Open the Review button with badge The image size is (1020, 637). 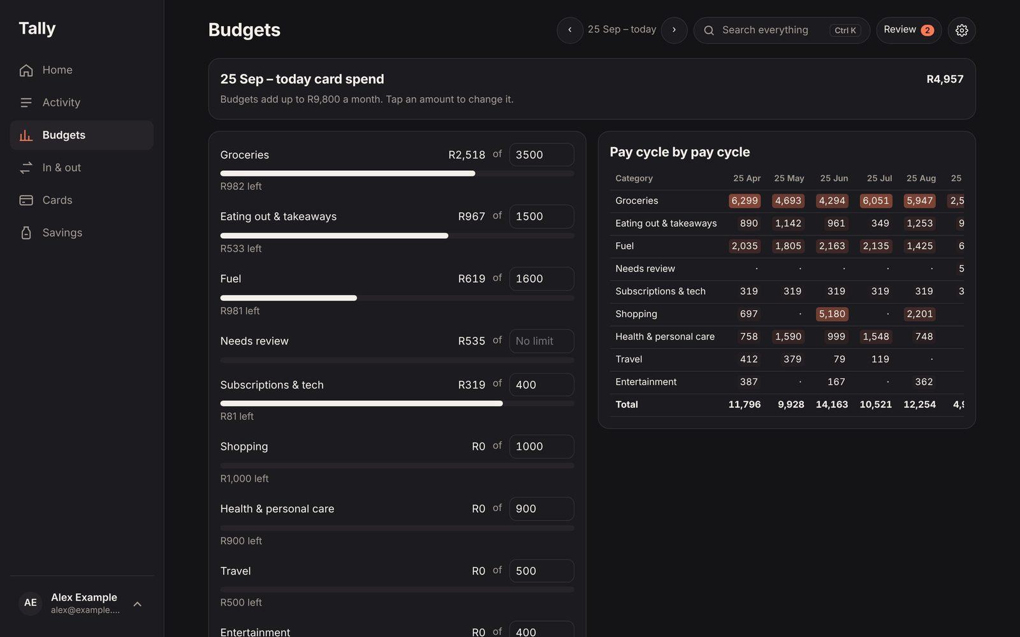click(x=908, y=31)
